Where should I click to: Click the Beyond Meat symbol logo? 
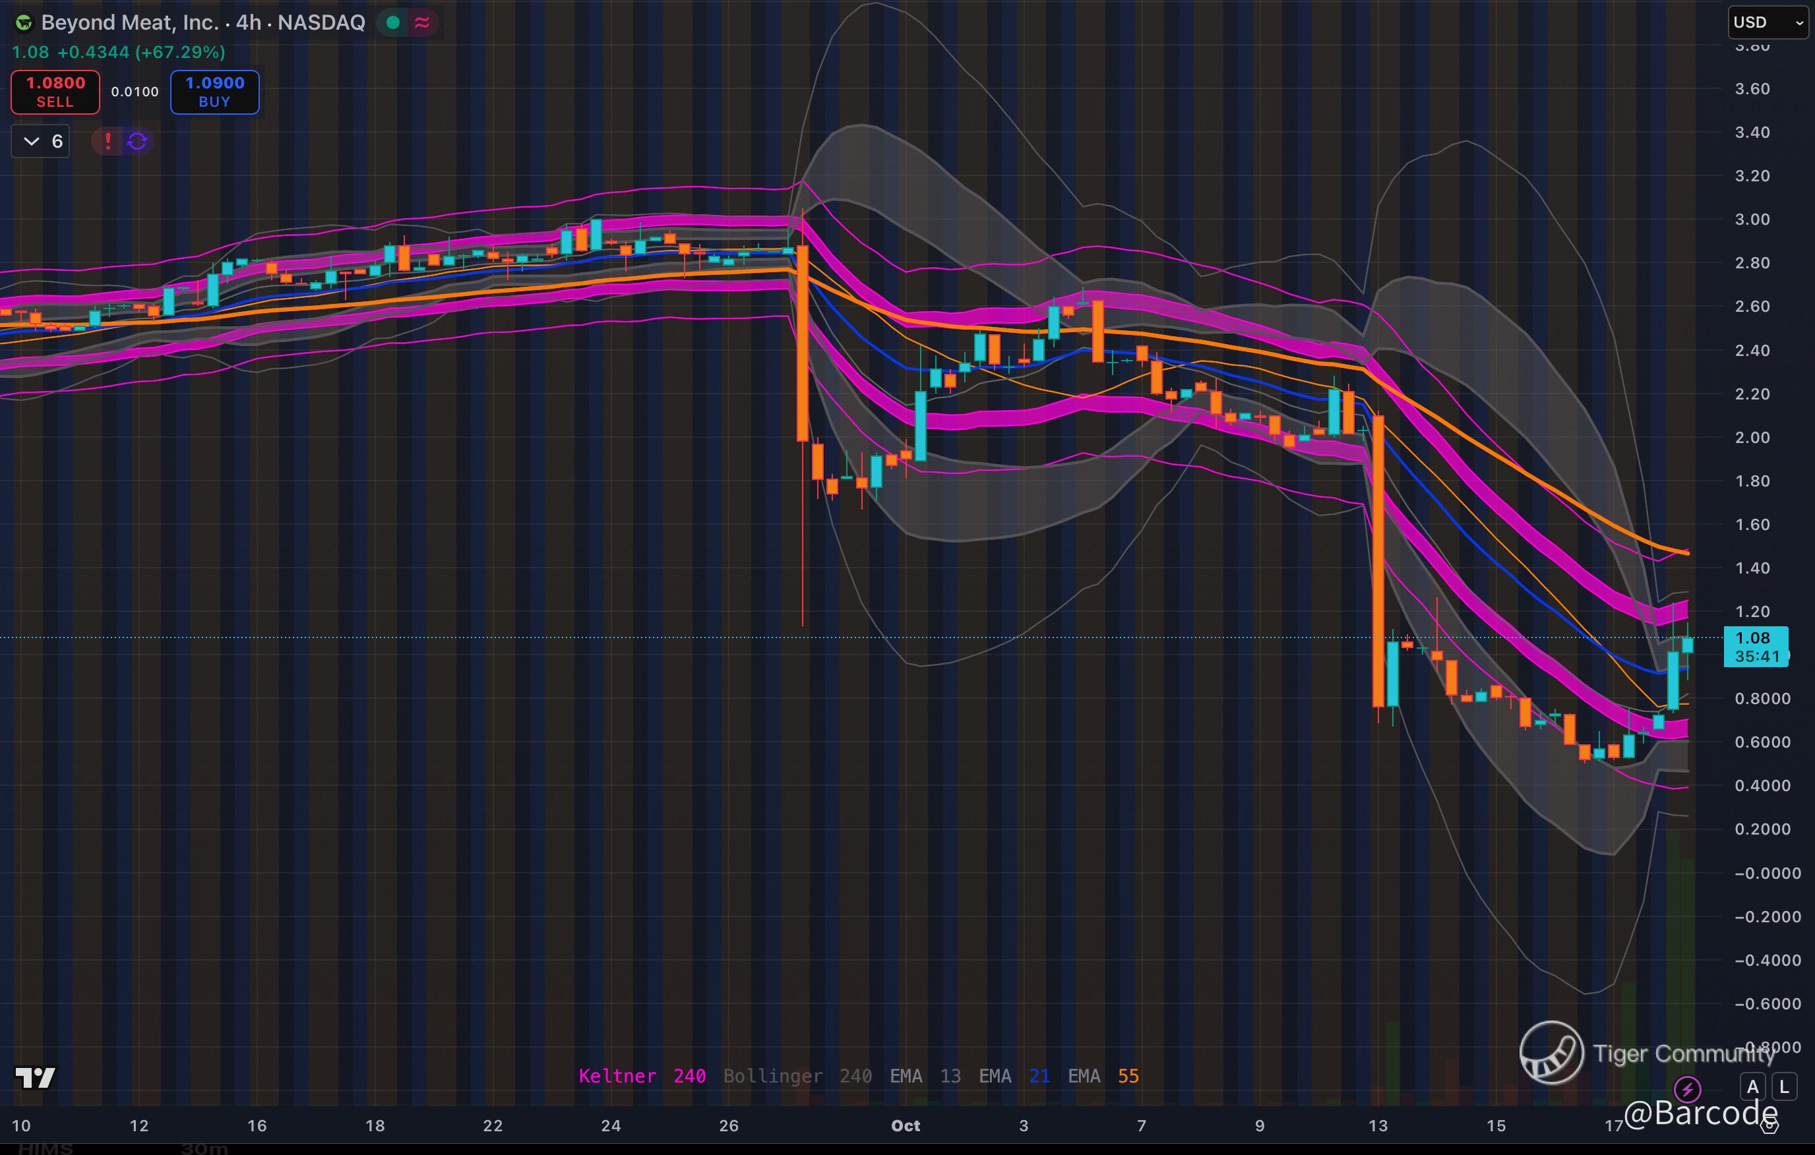tap(24, 22)
